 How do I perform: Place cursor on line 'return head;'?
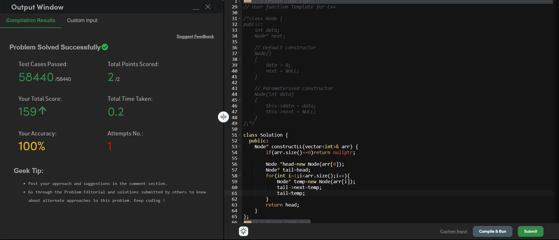coord(282,205)
